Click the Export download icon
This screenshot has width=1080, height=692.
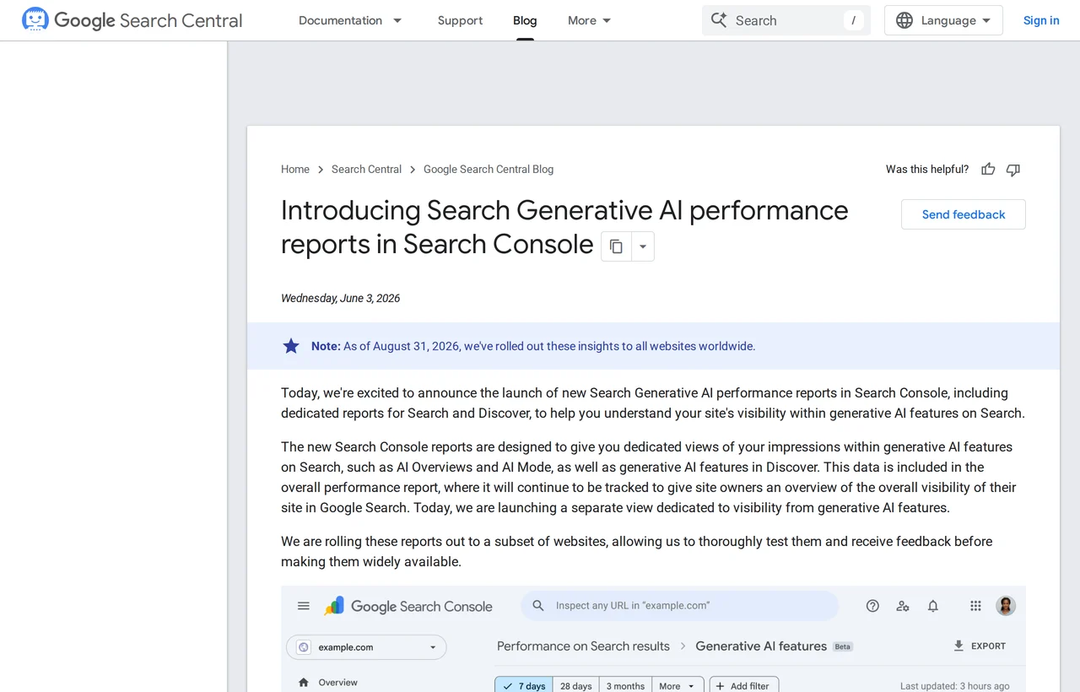[x=958, y=646]
